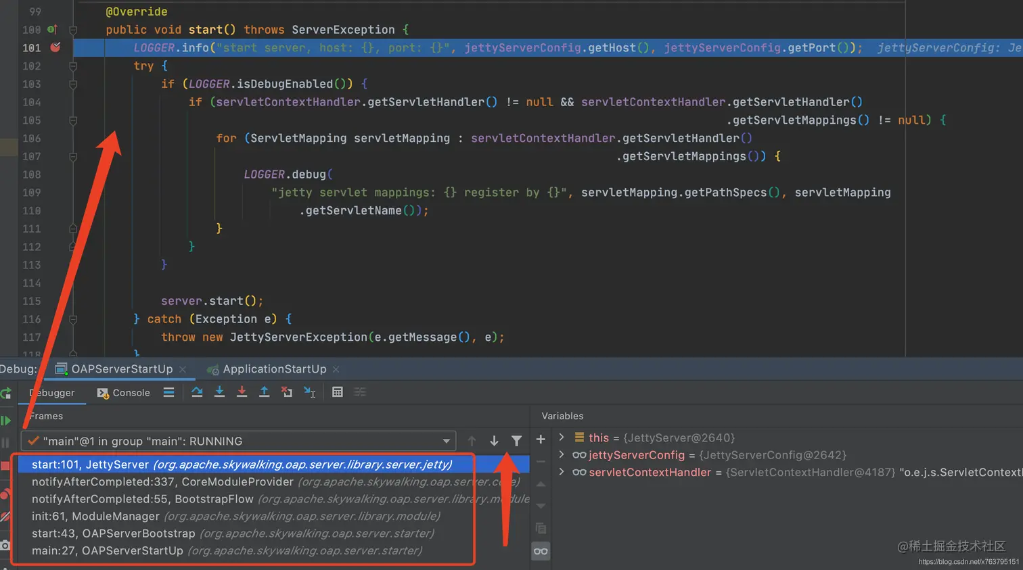The width and height of the screenshot is (1023, 570).
Task: Click Resume Program green play icon
Action: 5,421
